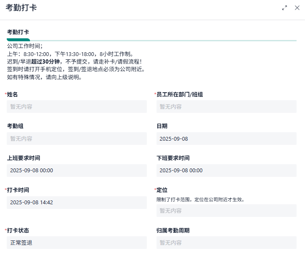Click the 定位 location field
This screenshot has width=305, height=267.
coord(227,211)
